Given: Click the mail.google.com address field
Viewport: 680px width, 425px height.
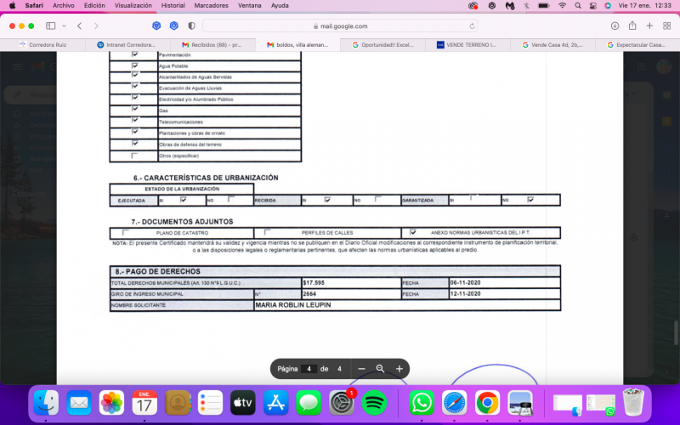Looking at the screenshot, I should click(x=340, y=26).
